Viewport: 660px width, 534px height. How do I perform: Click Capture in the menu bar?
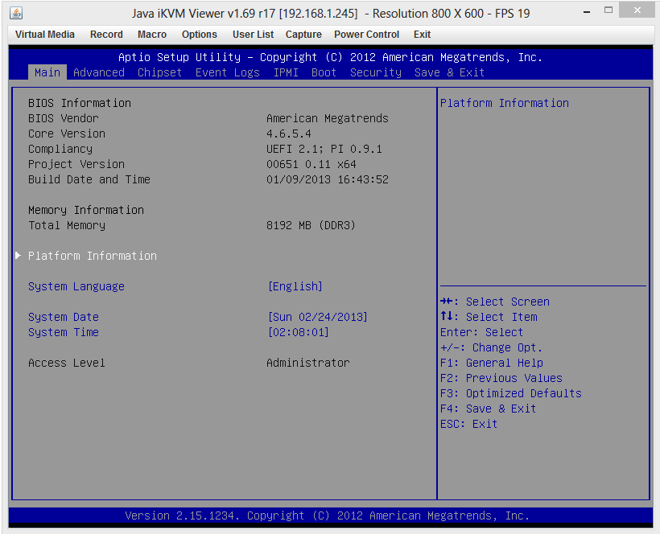point(303,35)
